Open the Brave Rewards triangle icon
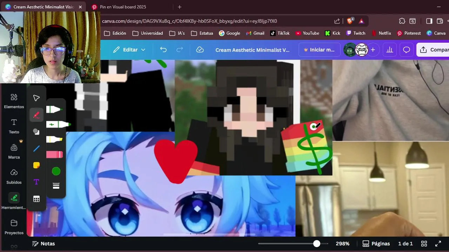449x252 pixels. point(362,21)
